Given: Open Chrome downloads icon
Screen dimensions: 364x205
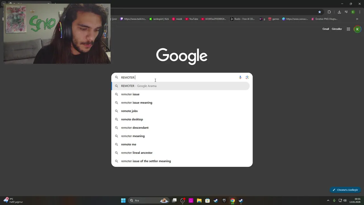Looking at the screenshot, I should (339, 12).
